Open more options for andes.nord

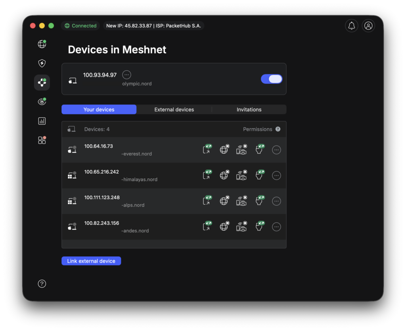(x=276, y=227)
